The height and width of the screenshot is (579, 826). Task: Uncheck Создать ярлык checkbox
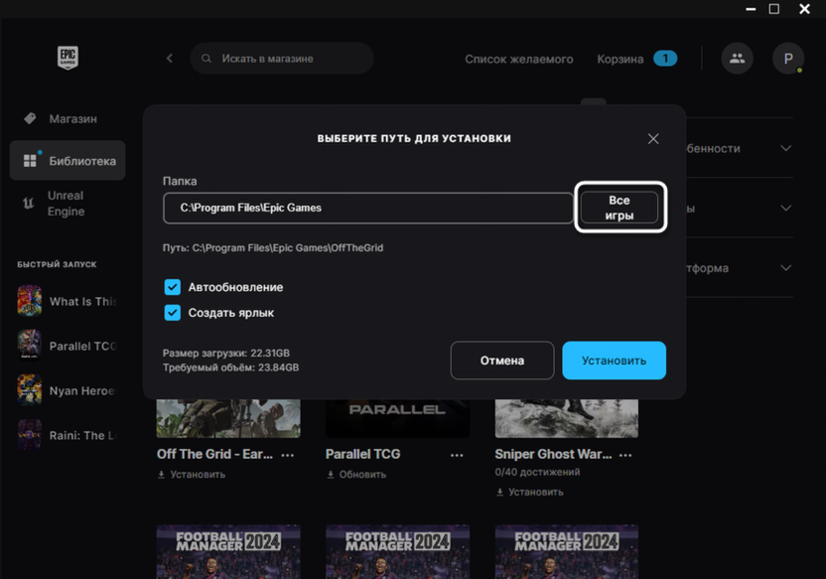point(173,313)
